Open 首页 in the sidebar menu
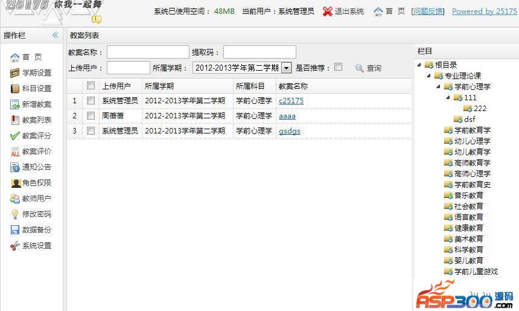 32,57
